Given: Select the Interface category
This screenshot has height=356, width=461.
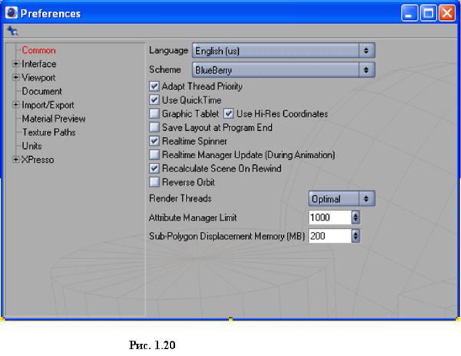Looking at the screenshot, I should click(39, 64).
